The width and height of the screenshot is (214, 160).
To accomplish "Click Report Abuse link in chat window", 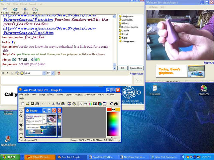I will [136, 74].
